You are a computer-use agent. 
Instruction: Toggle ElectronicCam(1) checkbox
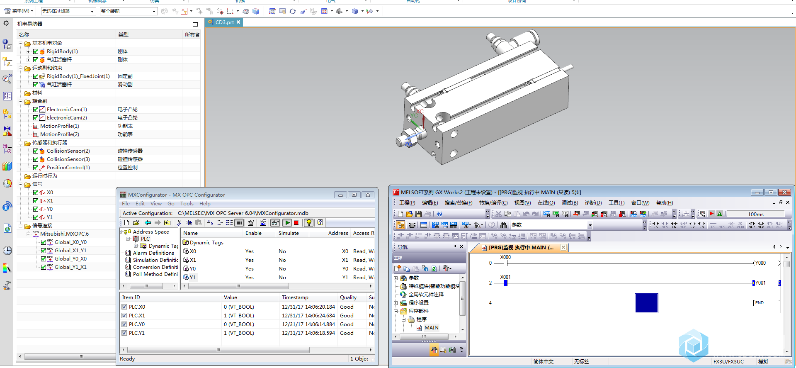pyautogui.click(x=36, y=110)
